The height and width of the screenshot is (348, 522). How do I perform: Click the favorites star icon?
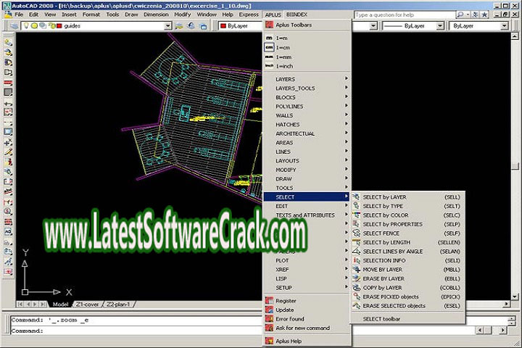coord(484,14)
